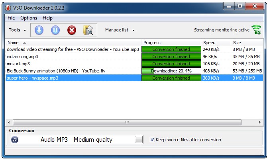Click the first row Conversion finished progress cell
The image size is (269, 160).
pyautogui.click(x=171, y=49)
